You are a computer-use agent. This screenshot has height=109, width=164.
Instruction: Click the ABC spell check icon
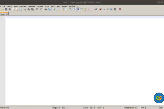[120, 9]
